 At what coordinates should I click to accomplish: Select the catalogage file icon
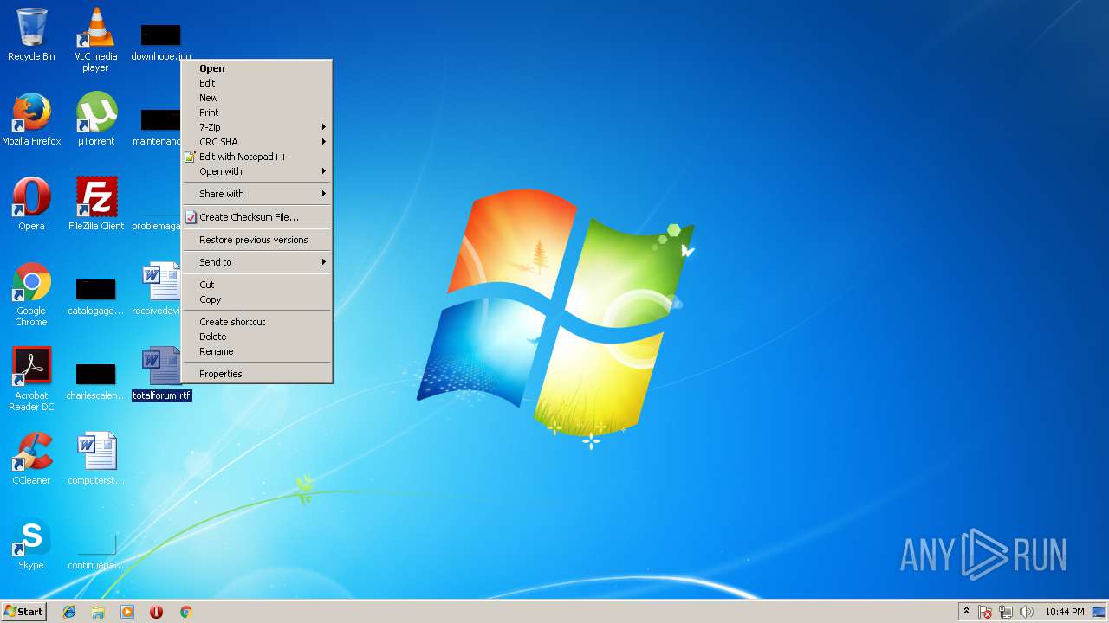[x=95, y=296]
